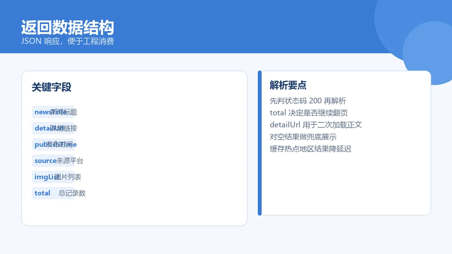Viewport: 452px width, 254px height.
Task: Click the line 缓存热点地区结果降延迟
Action: click(311, 149)
